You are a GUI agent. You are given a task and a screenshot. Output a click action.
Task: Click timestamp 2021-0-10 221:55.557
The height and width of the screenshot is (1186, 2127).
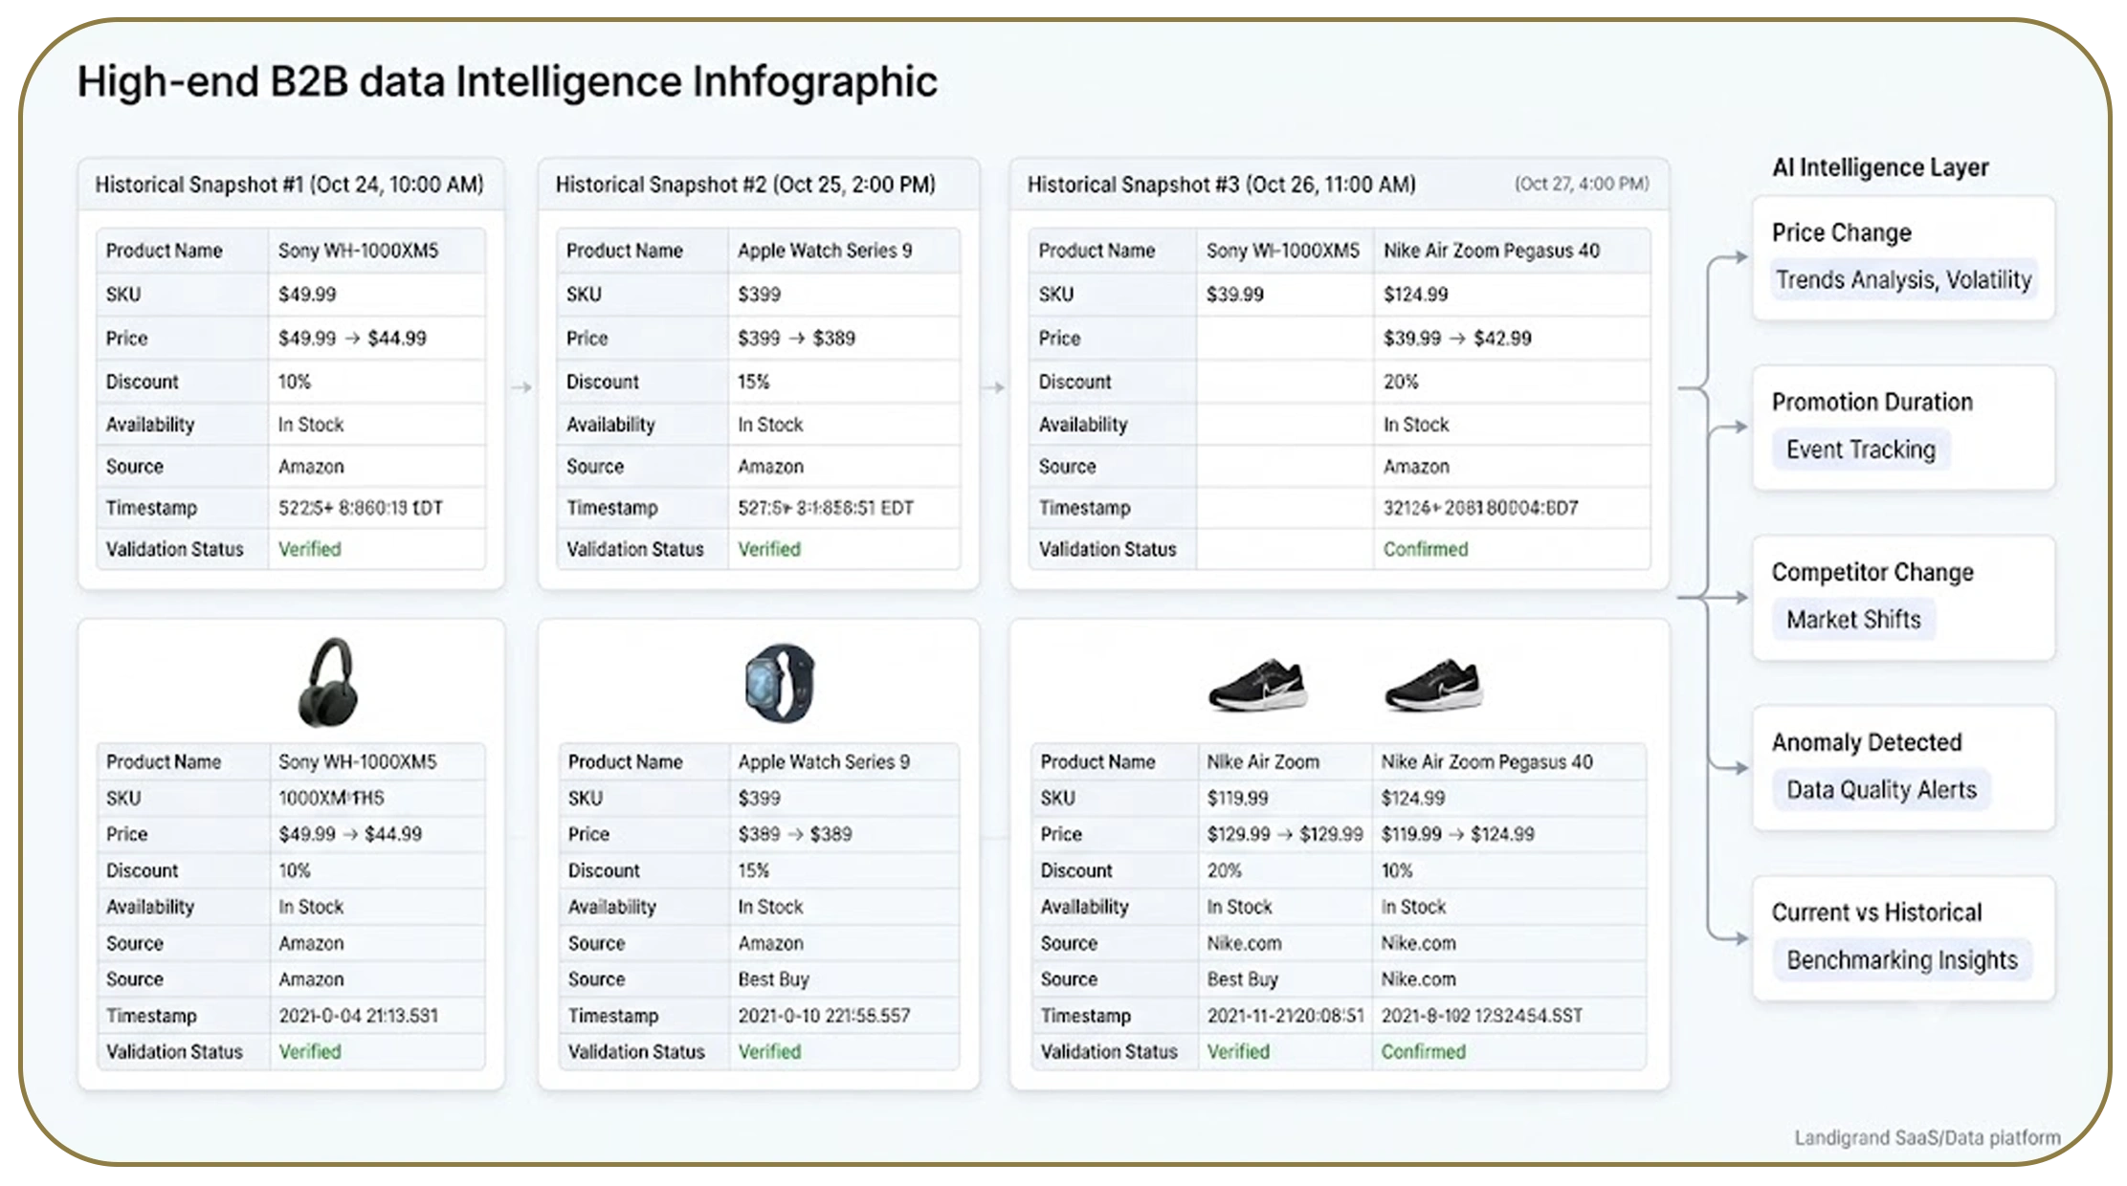[824, 1016]
